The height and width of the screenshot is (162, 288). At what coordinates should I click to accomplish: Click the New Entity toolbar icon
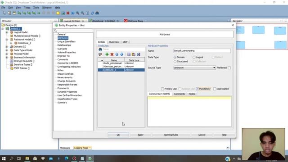[9, 13]
